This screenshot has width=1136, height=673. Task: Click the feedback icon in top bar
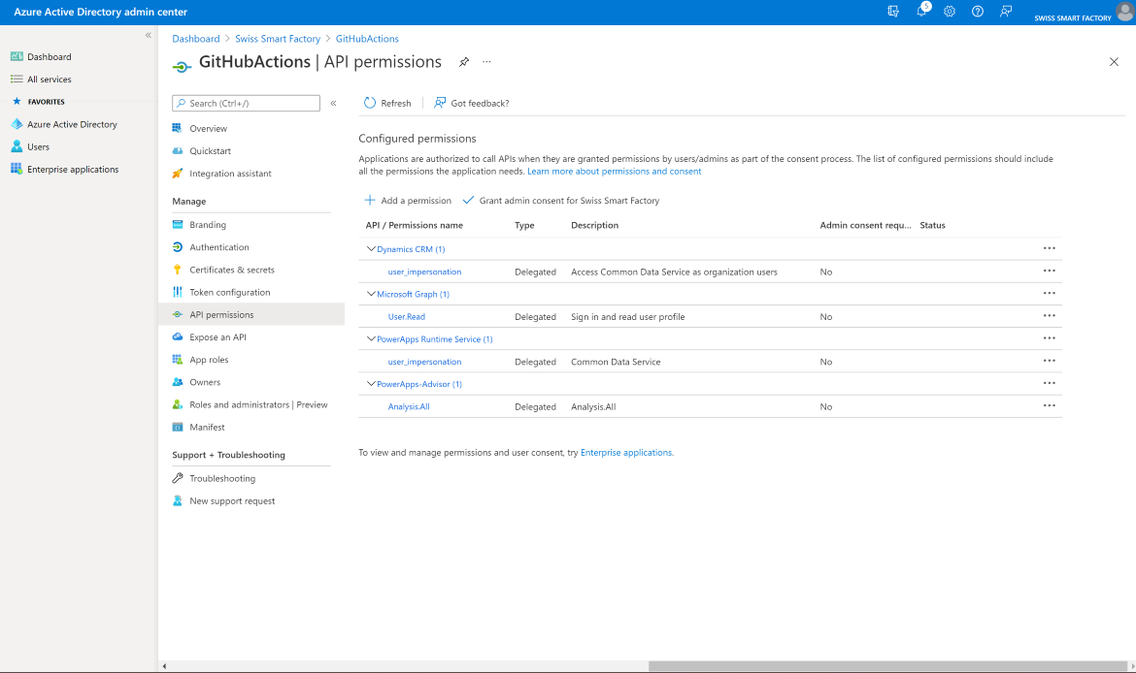pyautogui.click(x=1006, y=12)
